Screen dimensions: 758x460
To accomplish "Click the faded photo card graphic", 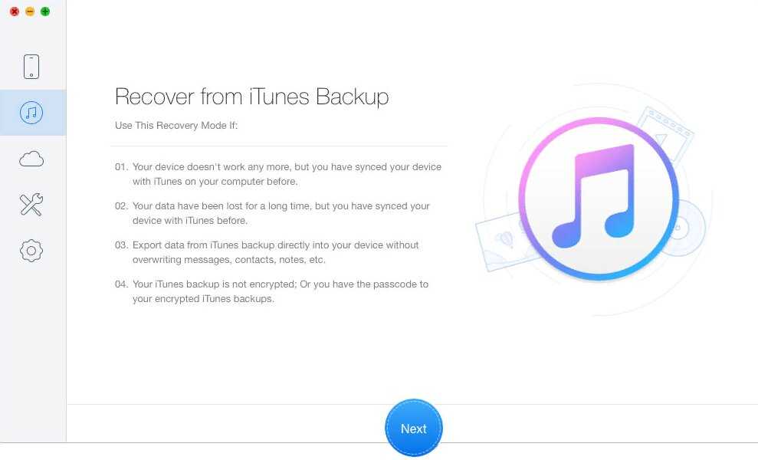I will [503, 242].
